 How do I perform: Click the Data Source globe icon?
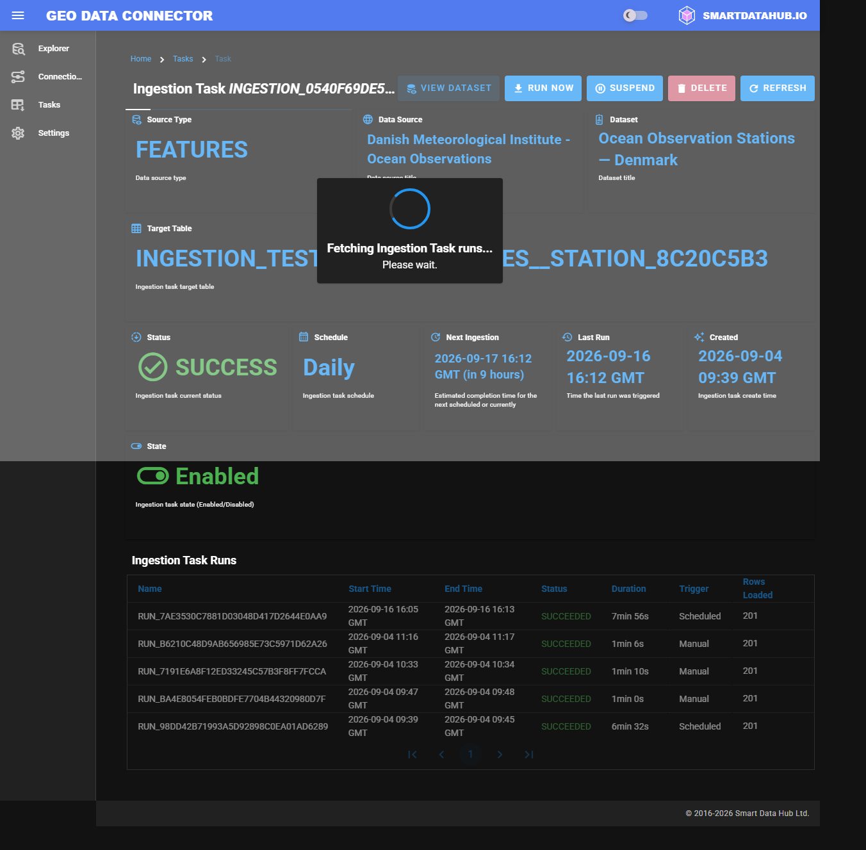pyautogui.click(x=368, y=120)
